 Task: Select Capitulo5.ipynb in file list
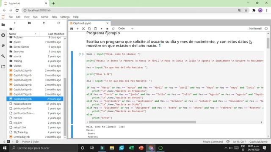[x=35, y=84]
